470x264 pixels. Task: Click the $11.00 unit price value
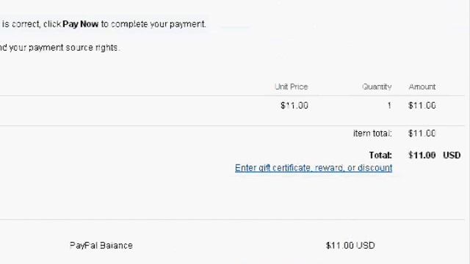[x=294, y=106]
